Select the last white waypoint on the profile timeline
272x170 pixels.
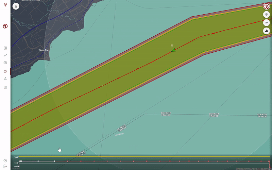(54, 161)
